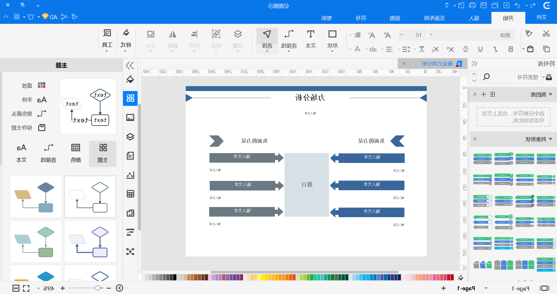Click the increase font size icon
The width and height of the screenshot is (557, 294).
[387, 35]
